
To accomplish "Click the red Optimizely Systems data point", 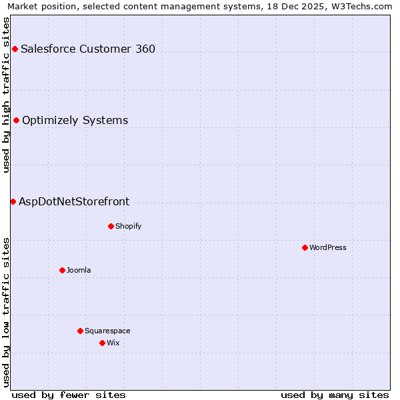I will tap(16, 121).
